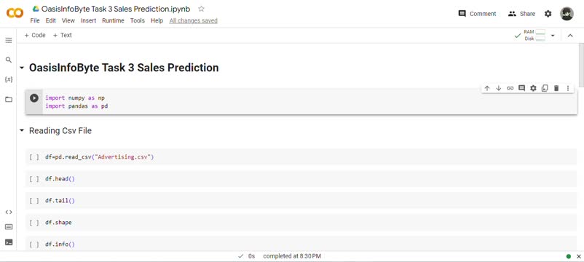Screen dimensions: 584x262
Task: Delete the selected cell with trash icon
Action: tap(556, 88)
